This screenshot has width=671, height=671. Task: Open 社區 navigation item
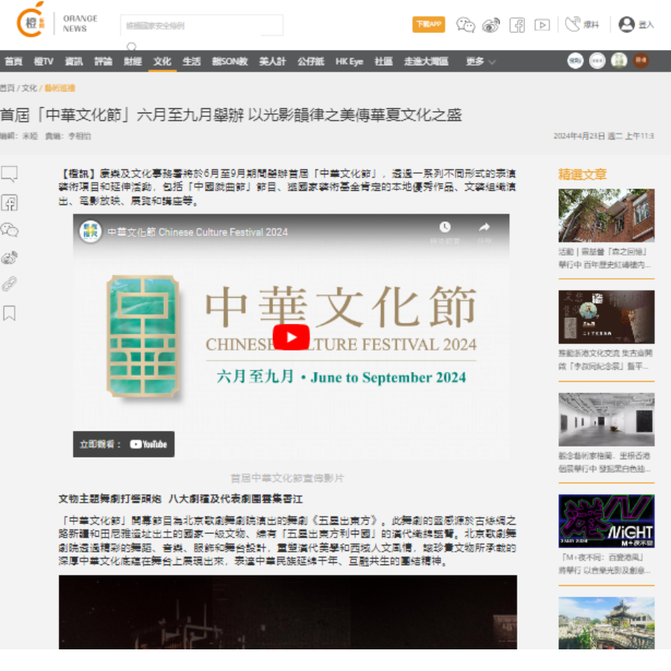coord(383,62)
